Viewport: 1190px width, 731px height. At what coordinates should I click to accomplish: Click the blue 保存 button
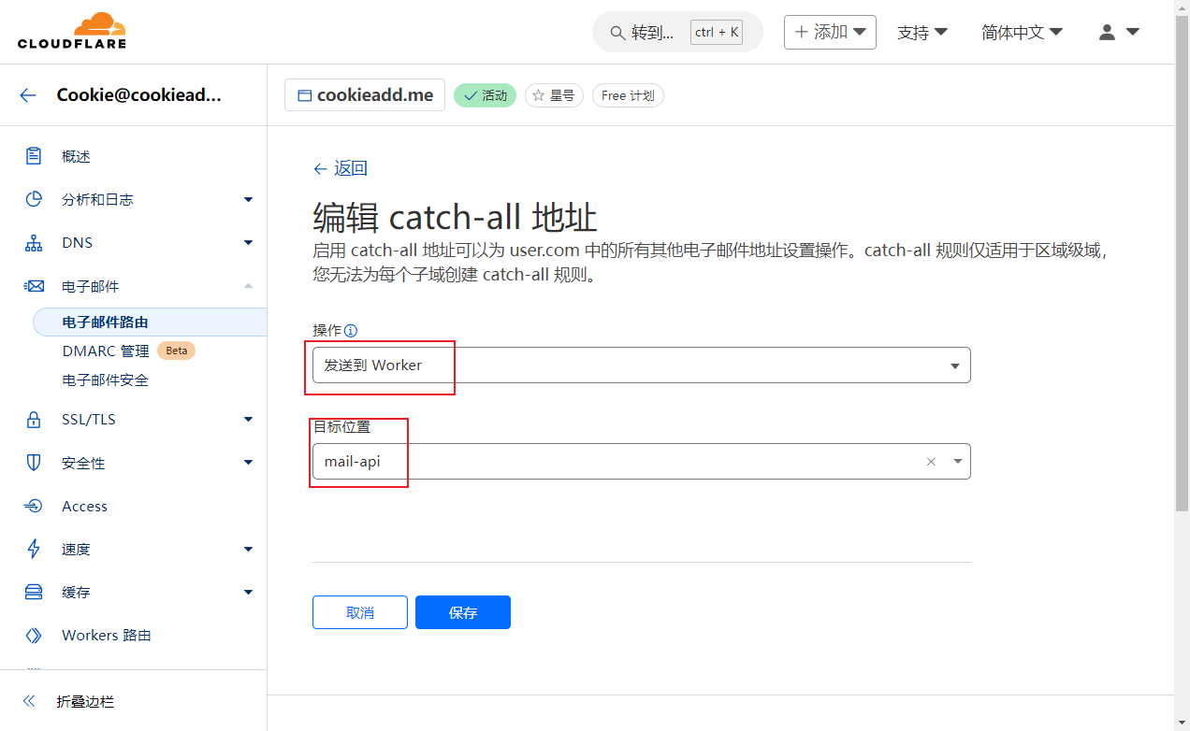click(463, 612)
